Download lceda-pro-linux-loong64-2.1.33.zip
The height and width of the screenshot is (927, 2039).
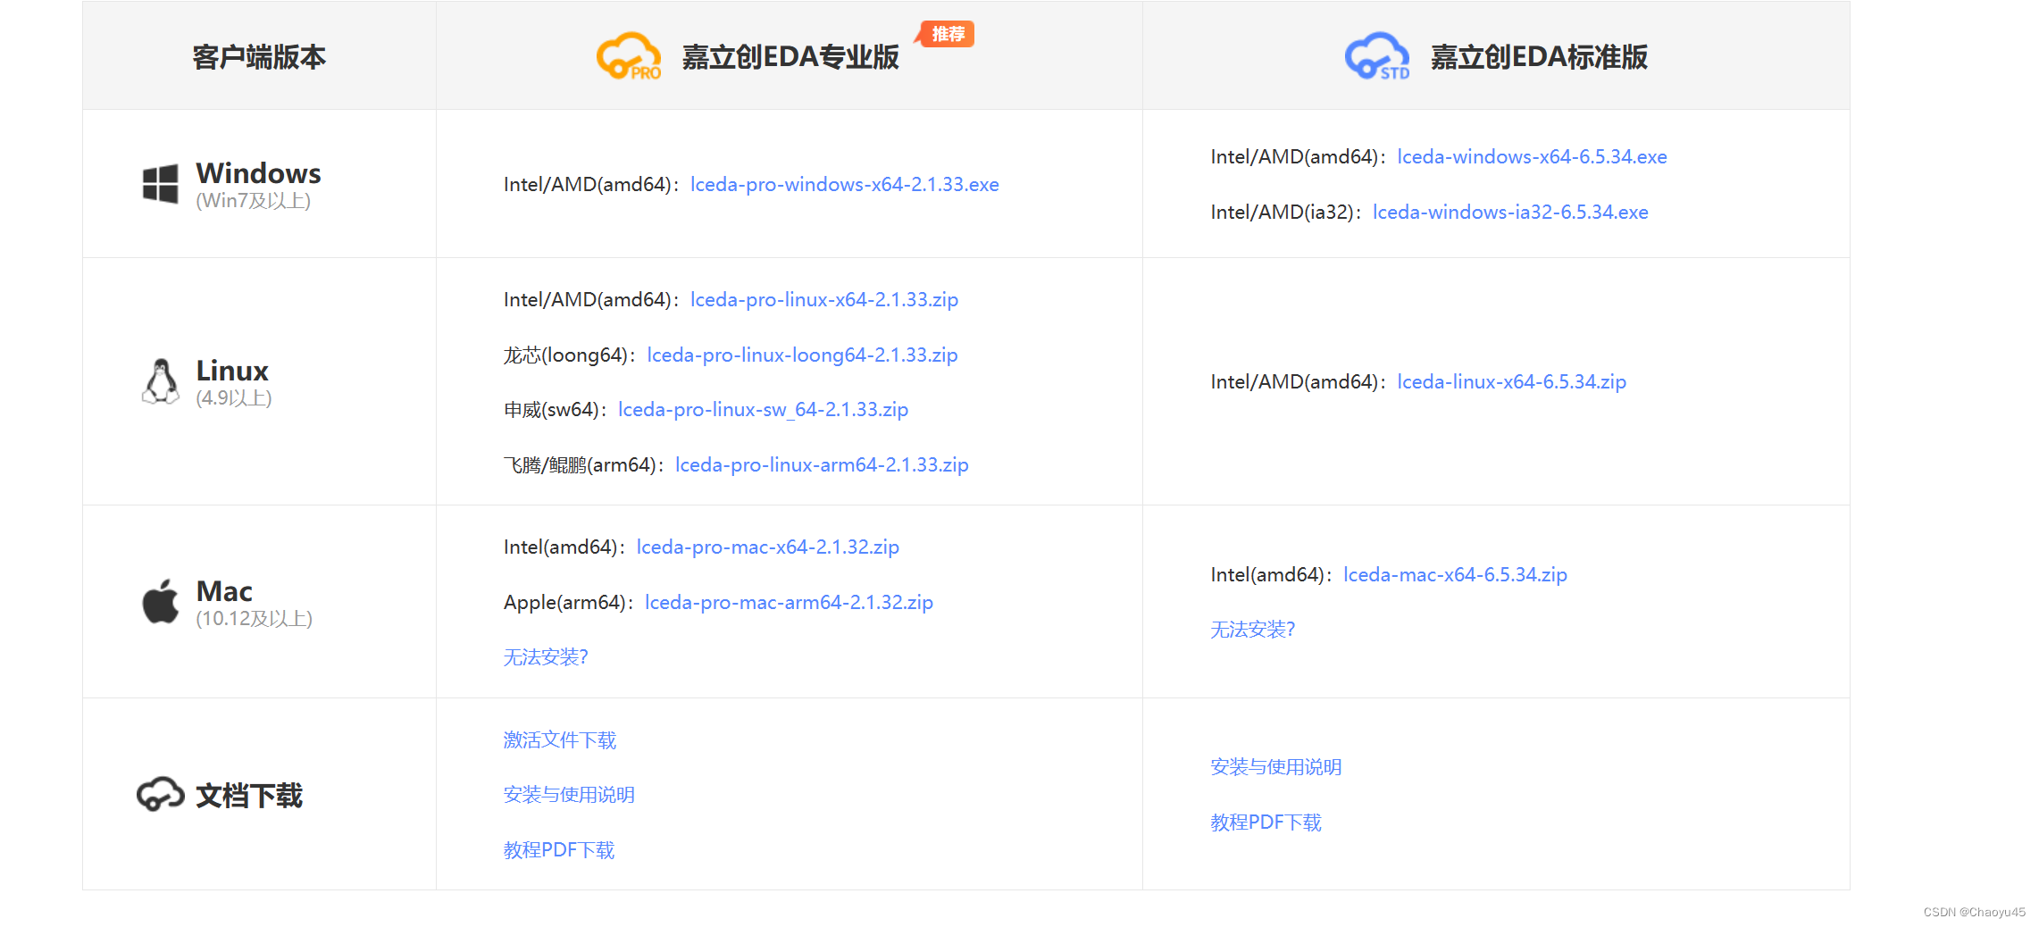pyautogui.click(x=802, y=355)
